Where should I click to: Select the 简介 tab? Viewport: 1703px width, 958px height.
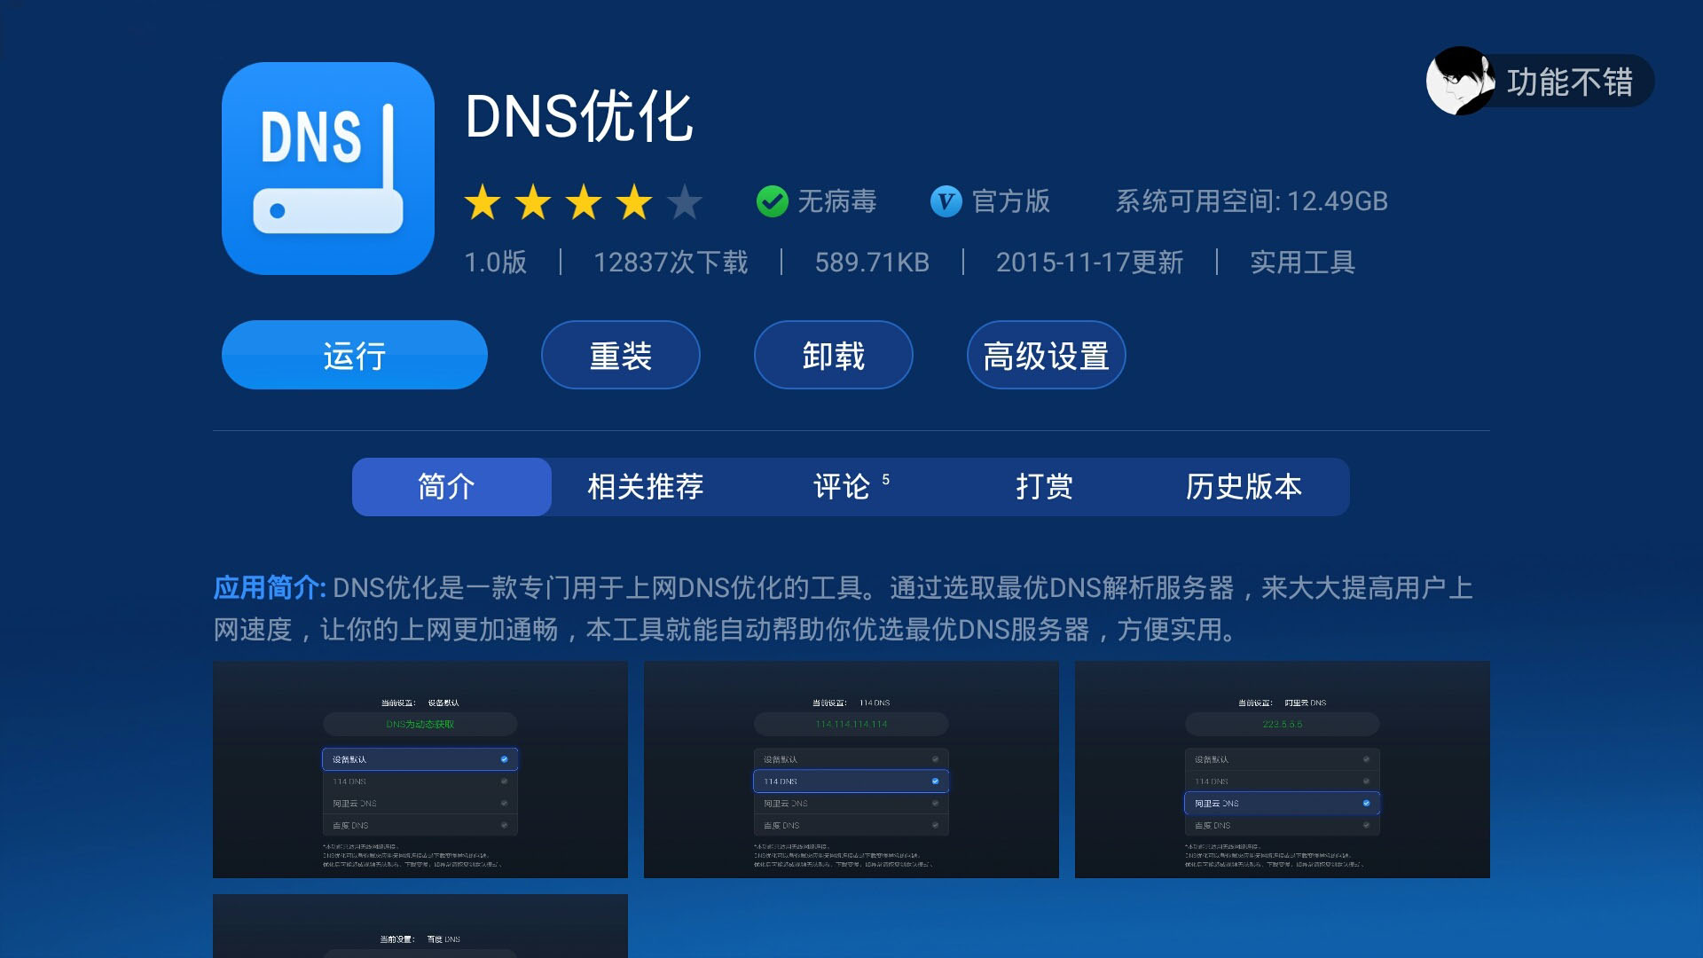pos(451,487)
